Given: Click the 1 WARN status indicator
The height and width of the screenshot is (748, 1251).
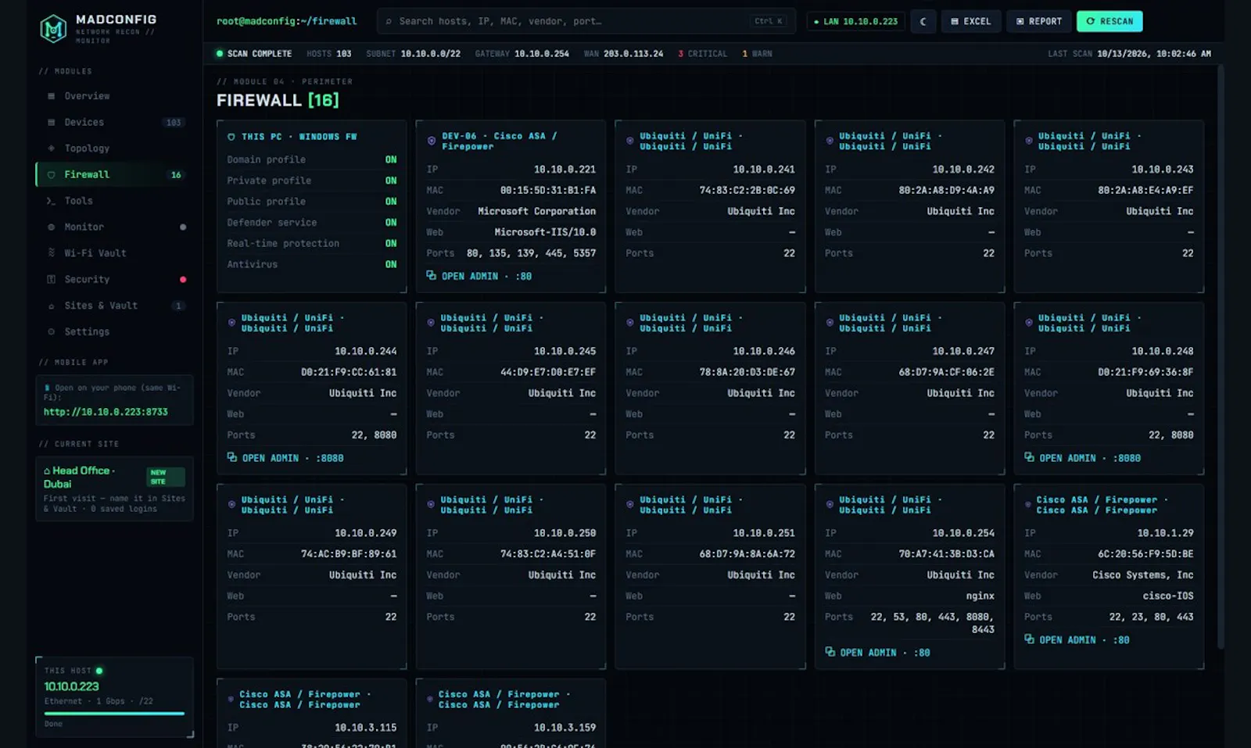Looking at the screenshot, I should pyautogui.click(x=757, y=54).
